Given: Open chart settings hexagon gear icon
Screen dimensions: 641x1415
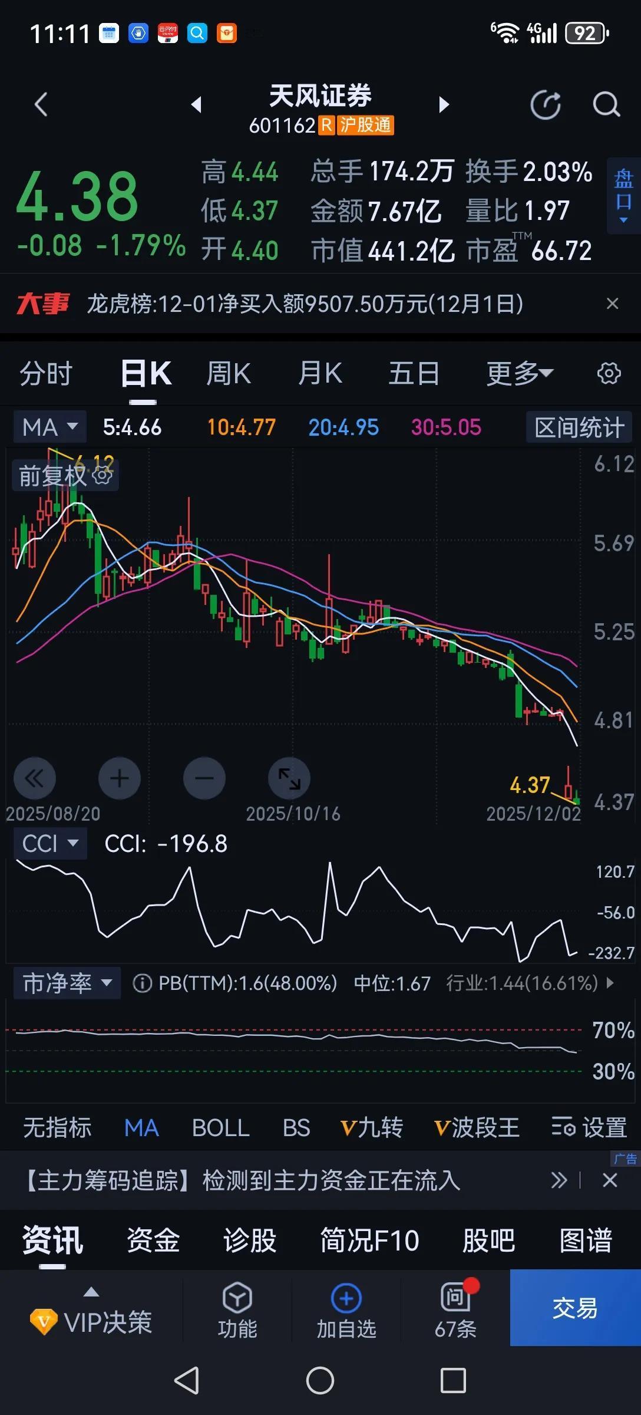Looking at the screenshot, I should (609, 373).
